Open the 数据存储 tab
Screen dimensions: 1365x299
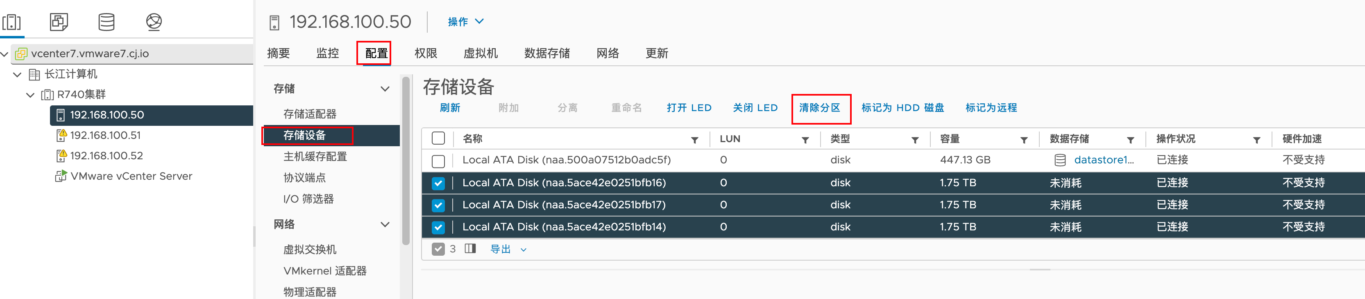[x=547, y=54]
